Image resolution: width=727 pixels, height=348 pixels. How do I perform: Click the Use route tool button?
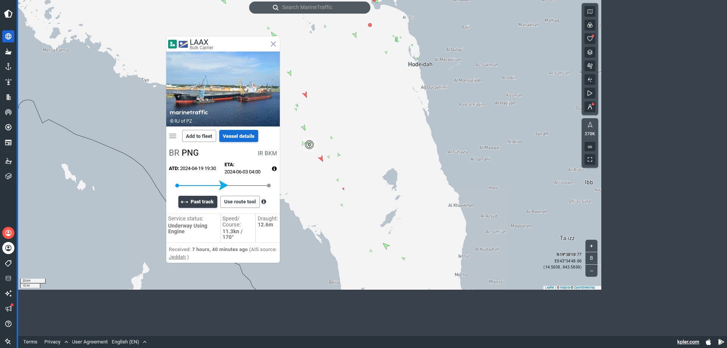pyautogui.click(x=240, y=202)
